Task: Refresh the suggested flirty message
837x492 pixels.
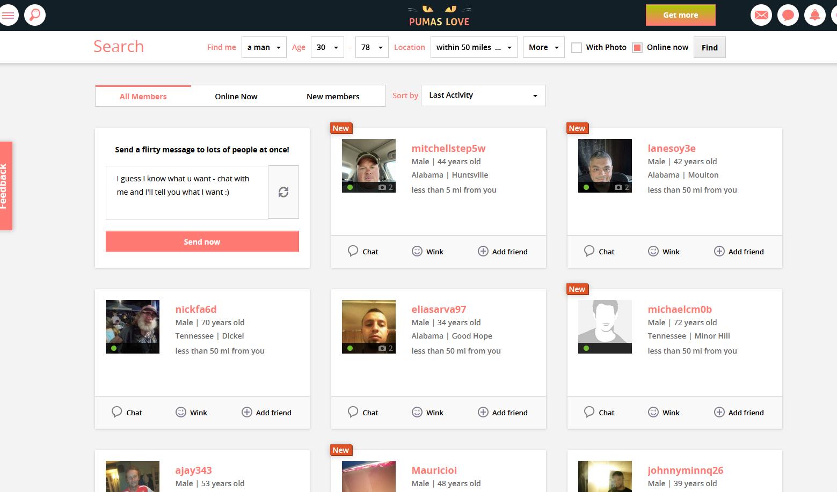Action: 283,192
